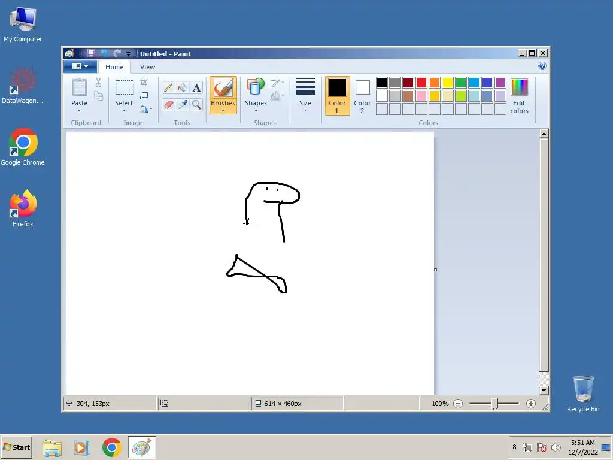This screenshot has width=613, height=460.
Task: Open the Size line thickness dropdown
Action: 305,96
